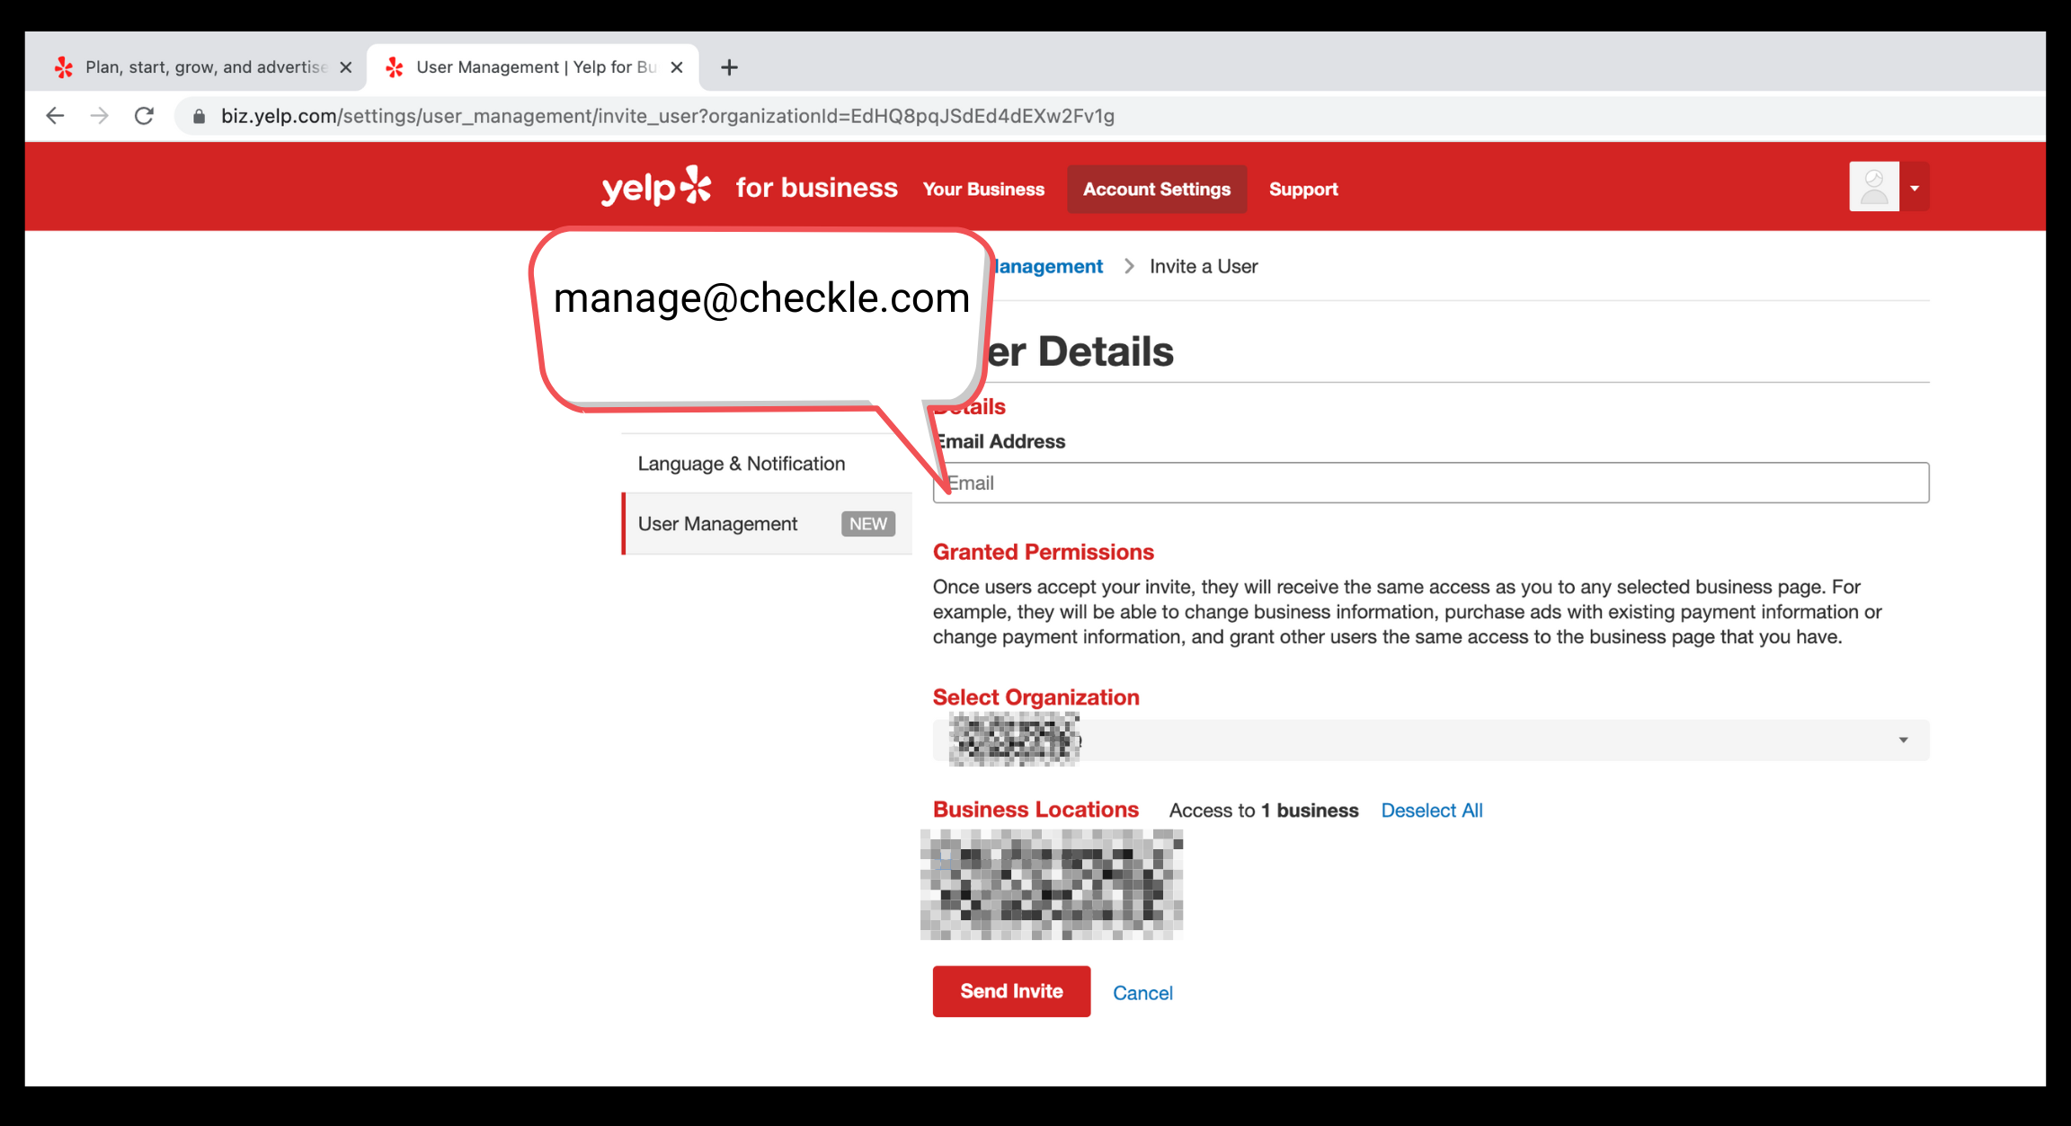Click 'Access to 1 business' text
This screenshot has width=2071, height=1126.
pyautogui.click(x=1264, y=811)
